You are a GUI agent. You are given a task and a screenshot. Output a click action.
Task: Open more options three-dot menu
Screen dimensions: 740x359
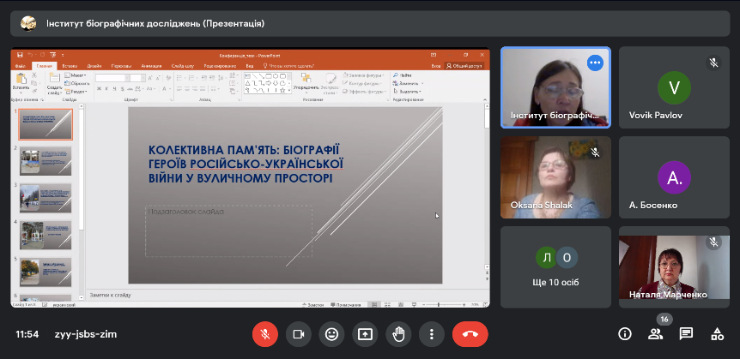432,334
